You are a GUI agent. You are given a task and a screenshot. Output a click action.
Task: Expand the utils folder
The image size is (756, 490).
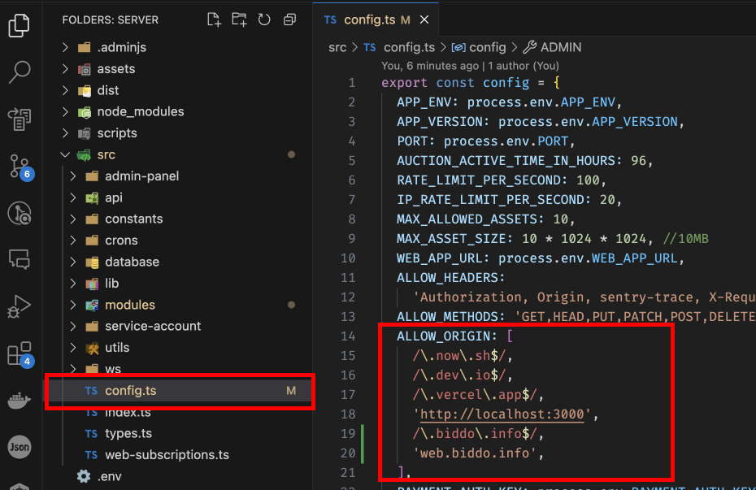point(73,347)
